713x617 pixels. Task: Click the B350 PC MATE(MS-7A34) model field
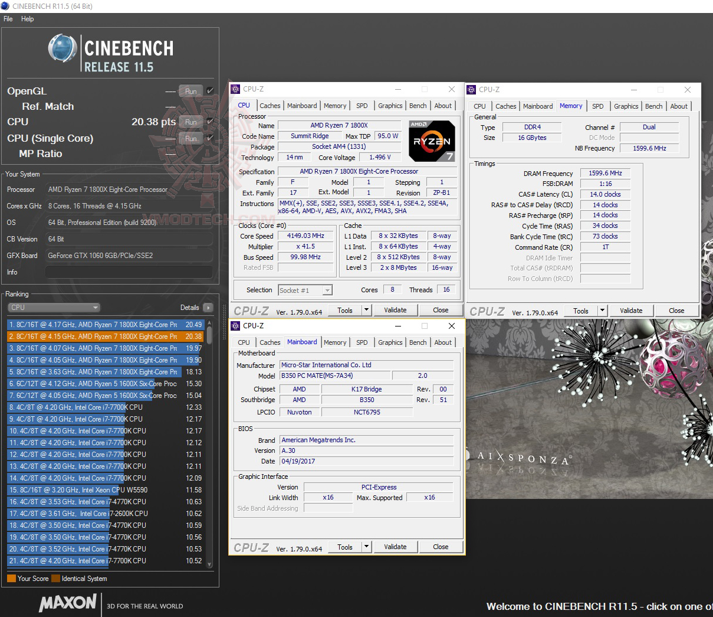[335, 376]
